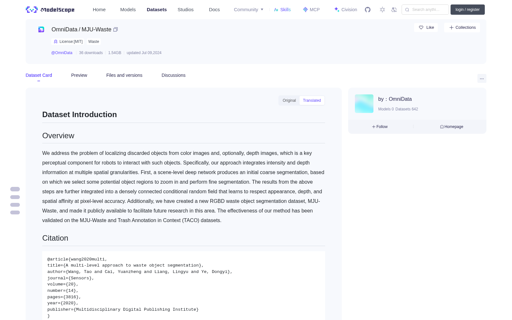
Task: Click the '1.54GB' size text
Action: tap(115, 53)
